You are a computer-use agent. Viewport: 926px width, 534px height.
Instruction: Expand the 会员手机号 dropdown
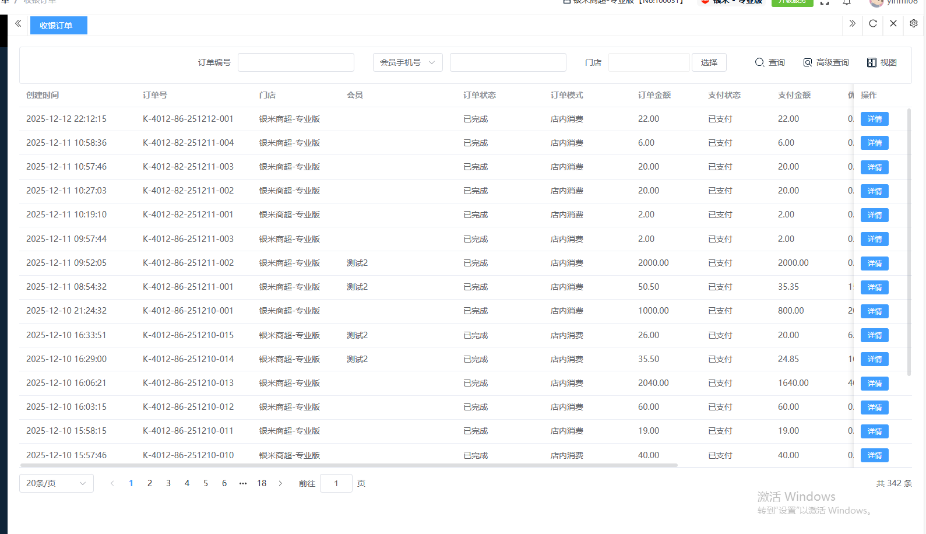(x=407, y=62)
